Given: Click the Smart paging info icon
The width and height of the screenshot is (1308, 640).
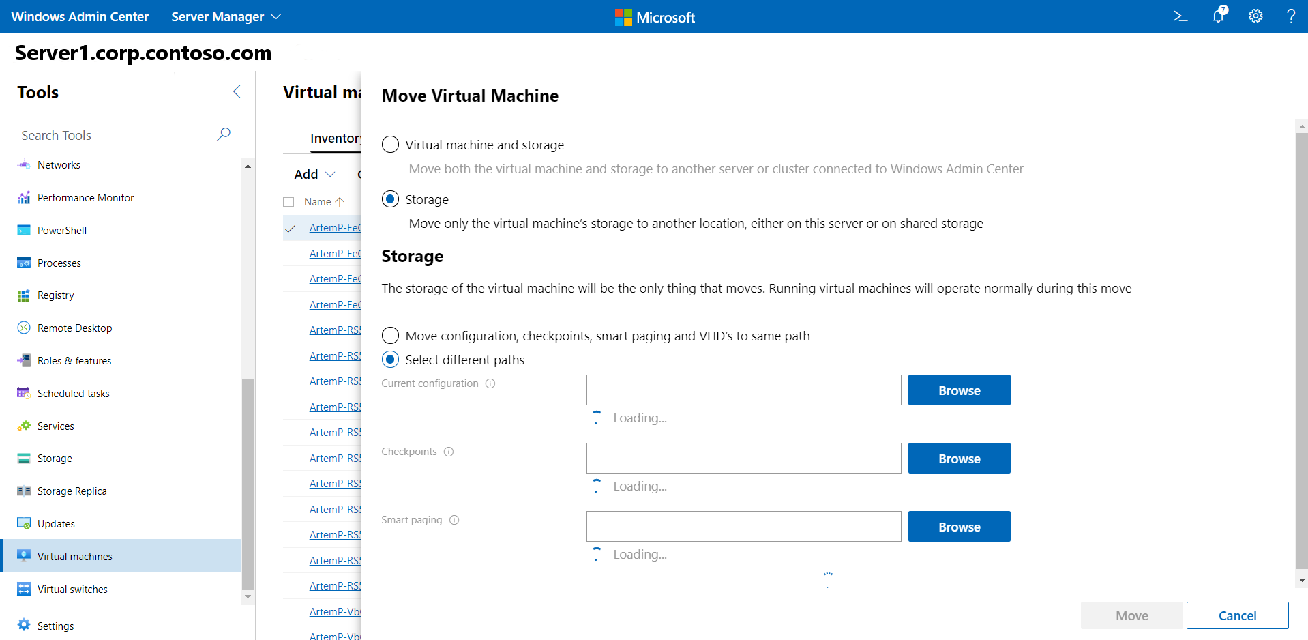Looking at the screenshot, I should [454, 520].
